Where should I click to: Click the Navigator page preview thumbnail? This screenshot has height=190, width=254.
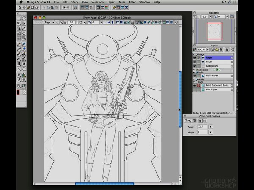pyautogui.click(x=215, y=31)
